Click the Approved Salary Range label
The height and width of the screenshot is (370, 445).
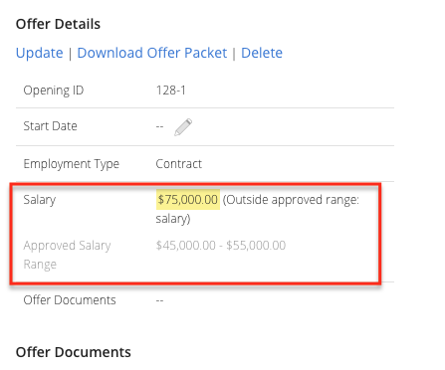[67, 255]
